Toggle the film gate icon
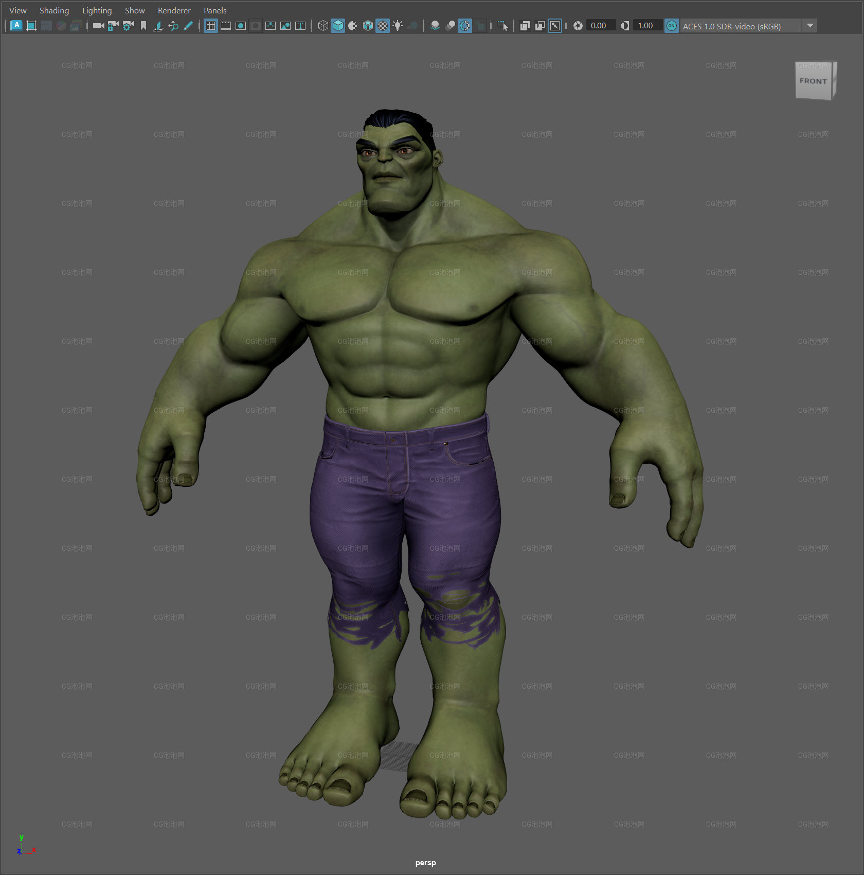This screenshot has height=875, width=864. 225,25
